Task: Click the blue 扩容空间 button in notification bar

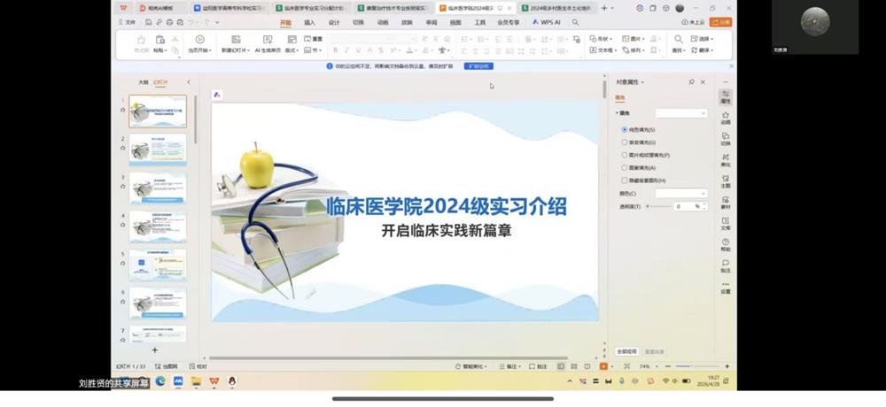Action: click(478, 66)
